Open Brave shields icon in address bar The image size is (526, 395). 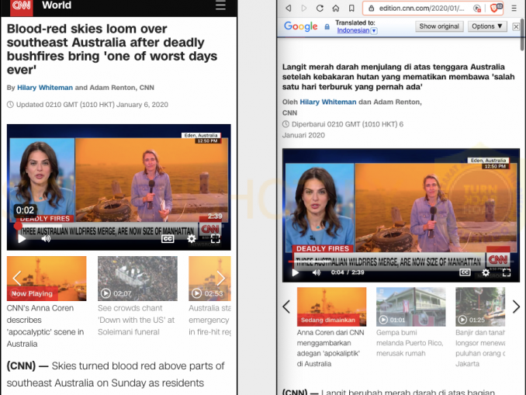tap(496, 8)
